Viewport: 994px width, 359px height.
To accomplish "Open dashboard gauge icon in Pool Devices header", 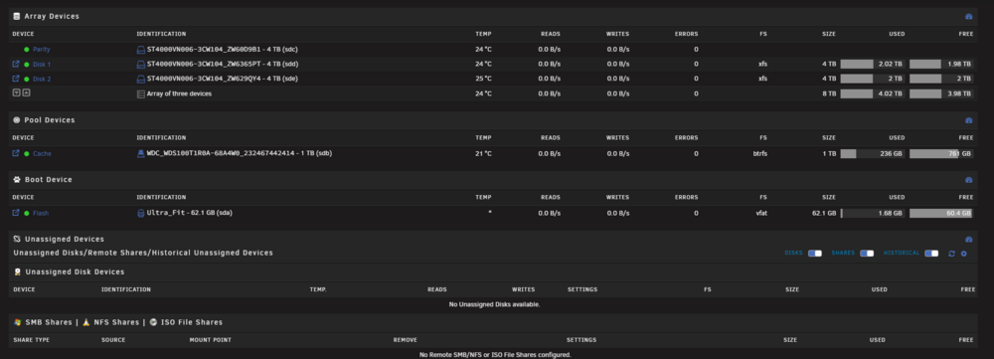I will [x=968, y=120].
